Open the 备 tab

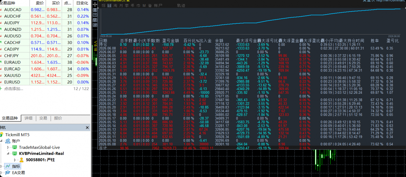150,5
